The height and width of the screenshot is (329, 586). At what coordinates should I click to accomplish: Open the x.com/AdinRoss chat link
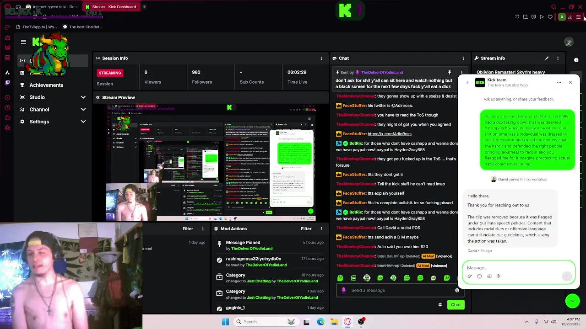(x=389, y=134)
